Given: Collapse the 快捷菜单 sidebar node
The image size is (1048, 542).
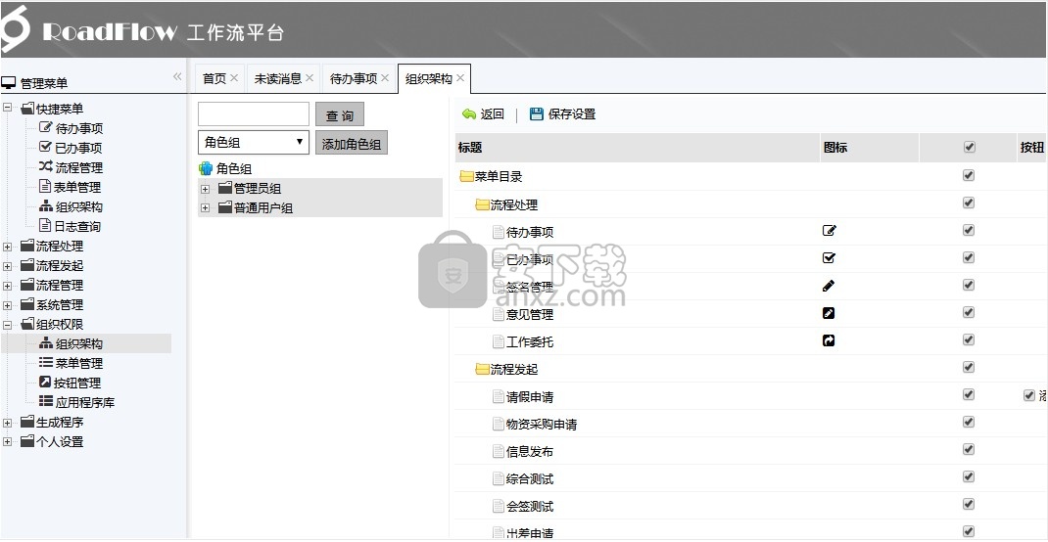Looking at the screenshot, I should click(x=8, y=108).
